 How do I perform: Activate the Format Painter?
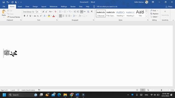(x=14, y=17)
